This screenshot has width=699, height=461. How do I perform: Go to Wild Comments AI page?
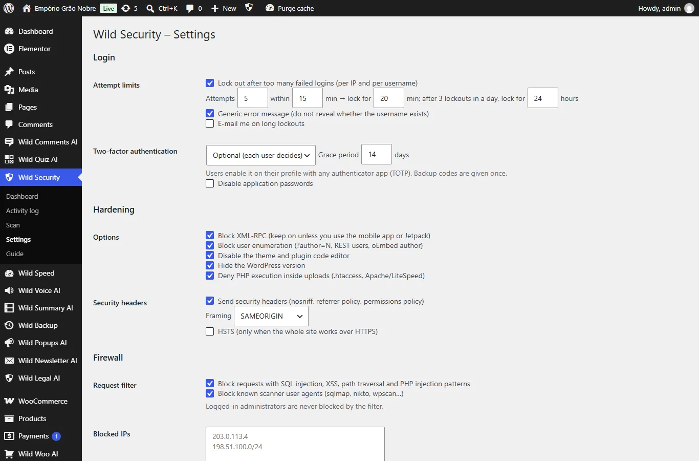coord(41,142)
